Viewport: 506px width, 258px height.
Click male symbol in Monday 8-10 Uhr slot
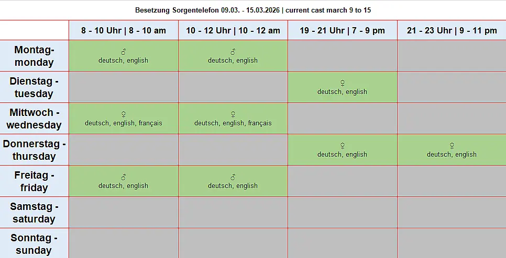coord(124,52)
